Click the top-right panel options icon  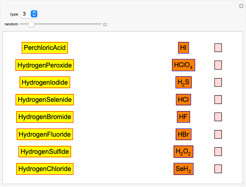(x=241, y=6)
